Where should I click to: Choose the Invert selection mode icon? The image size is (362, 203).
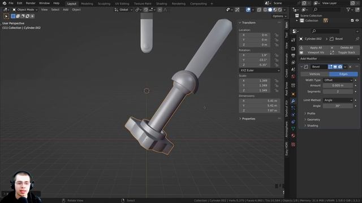click(28, 16)
